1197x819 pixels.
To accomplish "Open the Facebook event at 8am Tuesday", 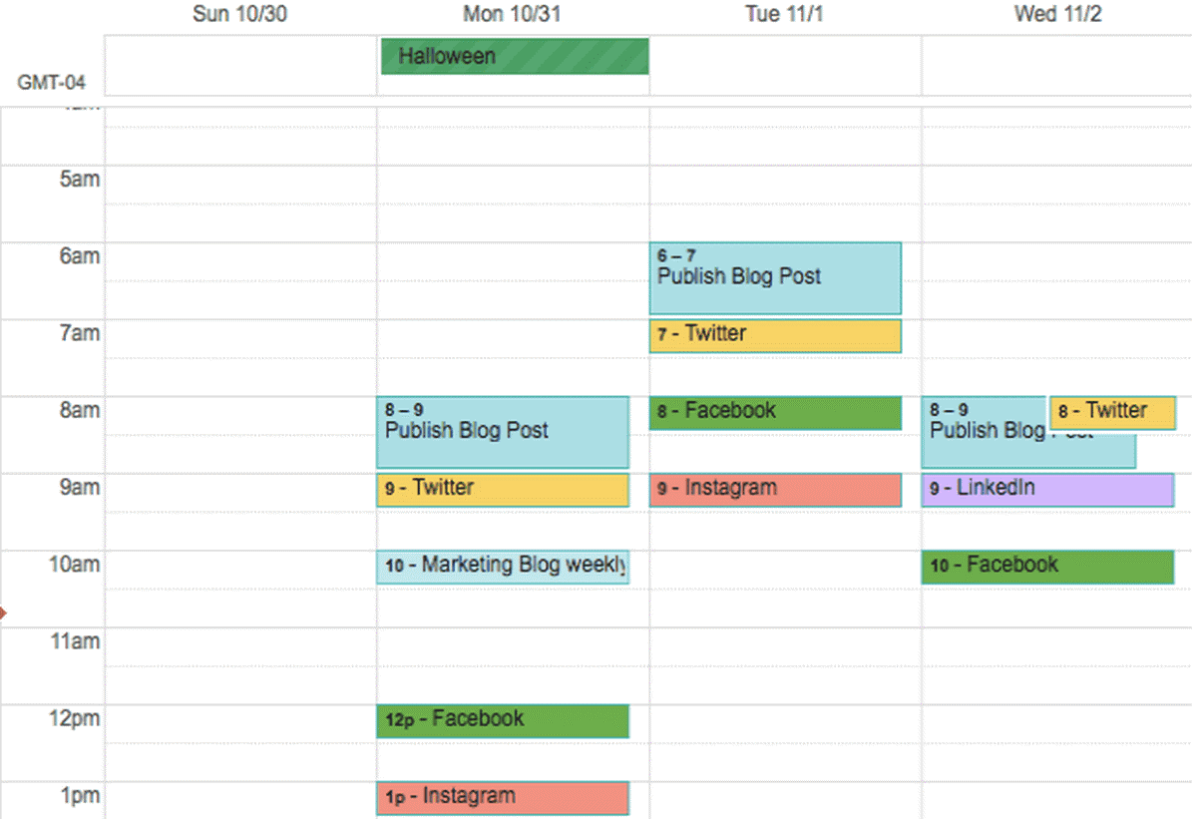I will pyautogui.click(x=775, y=411).
